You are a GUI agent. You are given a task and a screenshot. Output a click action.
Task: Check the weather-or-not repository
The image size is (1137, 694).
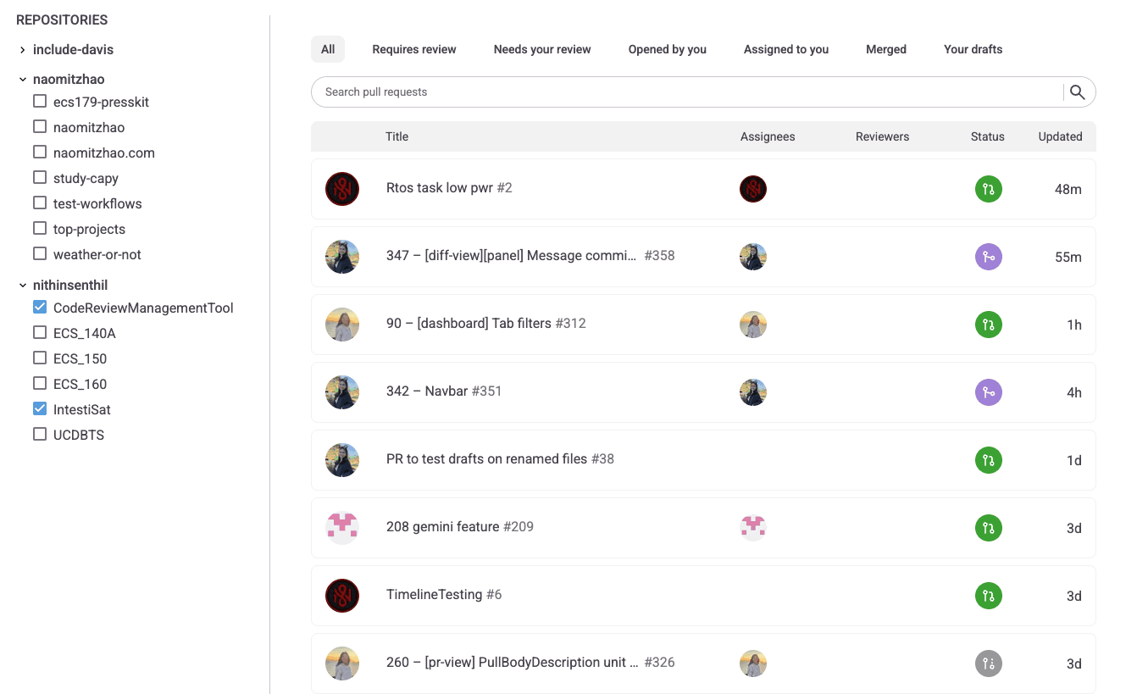coord(40,253)
